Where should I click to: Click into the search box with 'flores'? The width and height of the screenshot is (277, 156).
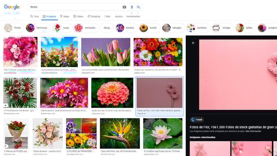[74, 7]
